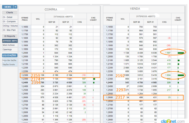Select the Interesse Aberto report

point(9,40)
